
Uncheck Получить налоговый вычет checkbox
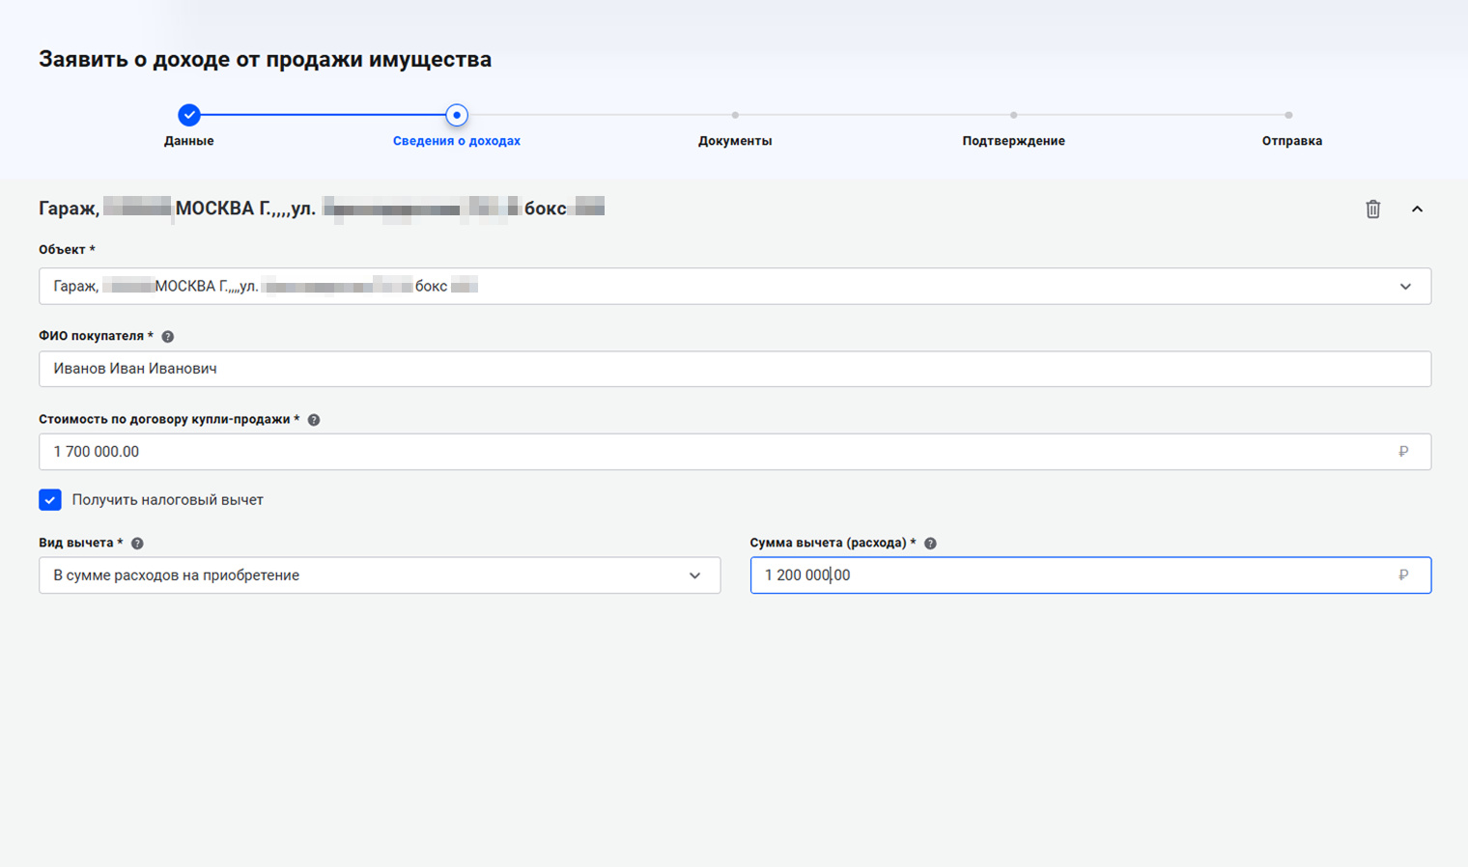click(50, 499)
